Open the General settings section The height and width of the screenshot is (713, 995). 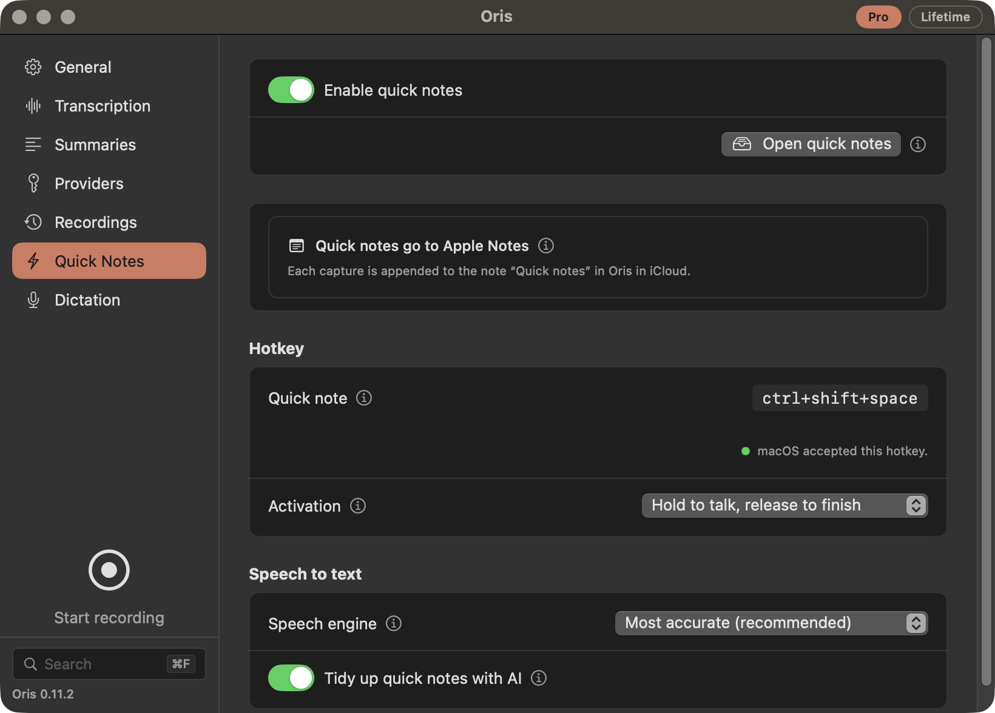(109, 67)
